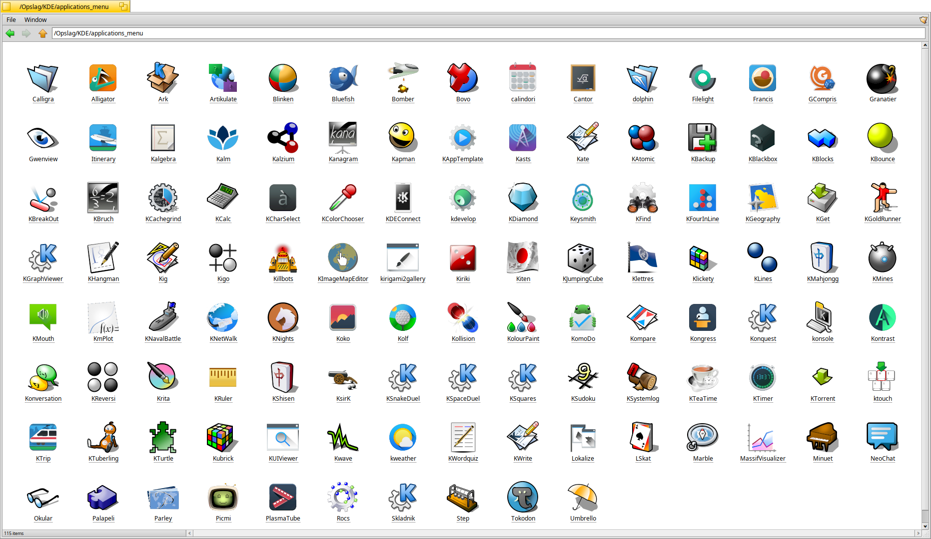
Task: Launch the Kate text editor icon
Action: tap(583, 138)
